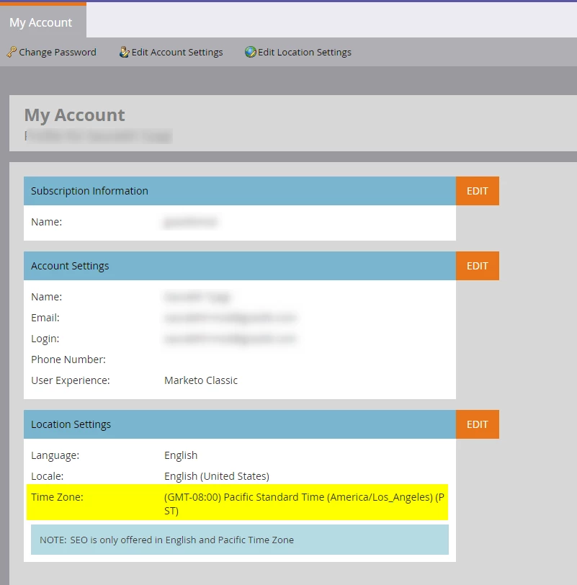577x585 pixels.
Task: Click the Phone Number field label
Action: (x=68, y=360)
